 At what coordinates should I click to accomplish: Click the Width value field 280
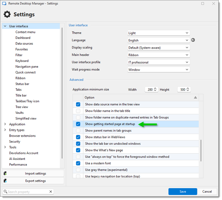150,90
